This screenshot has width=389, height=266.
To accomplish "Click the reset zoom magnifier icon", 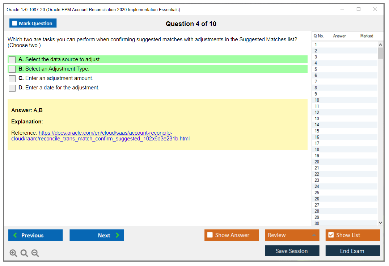I will pos(24,253).
